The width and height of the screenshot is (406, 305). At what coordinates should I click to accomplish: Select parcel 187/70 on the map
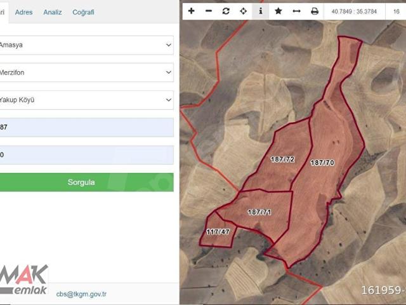pos(322,163)
